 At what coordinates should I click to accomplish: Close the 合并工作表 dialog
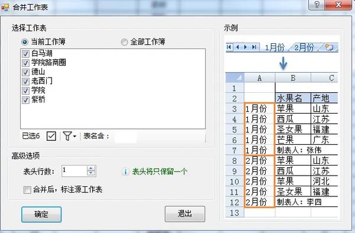coord(338,5)
